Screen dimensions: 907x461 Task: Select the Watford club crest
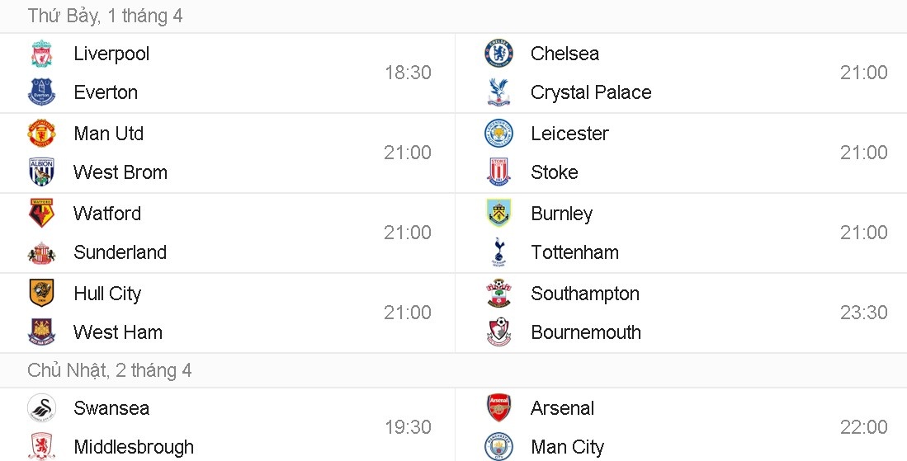tap(41, 214)
